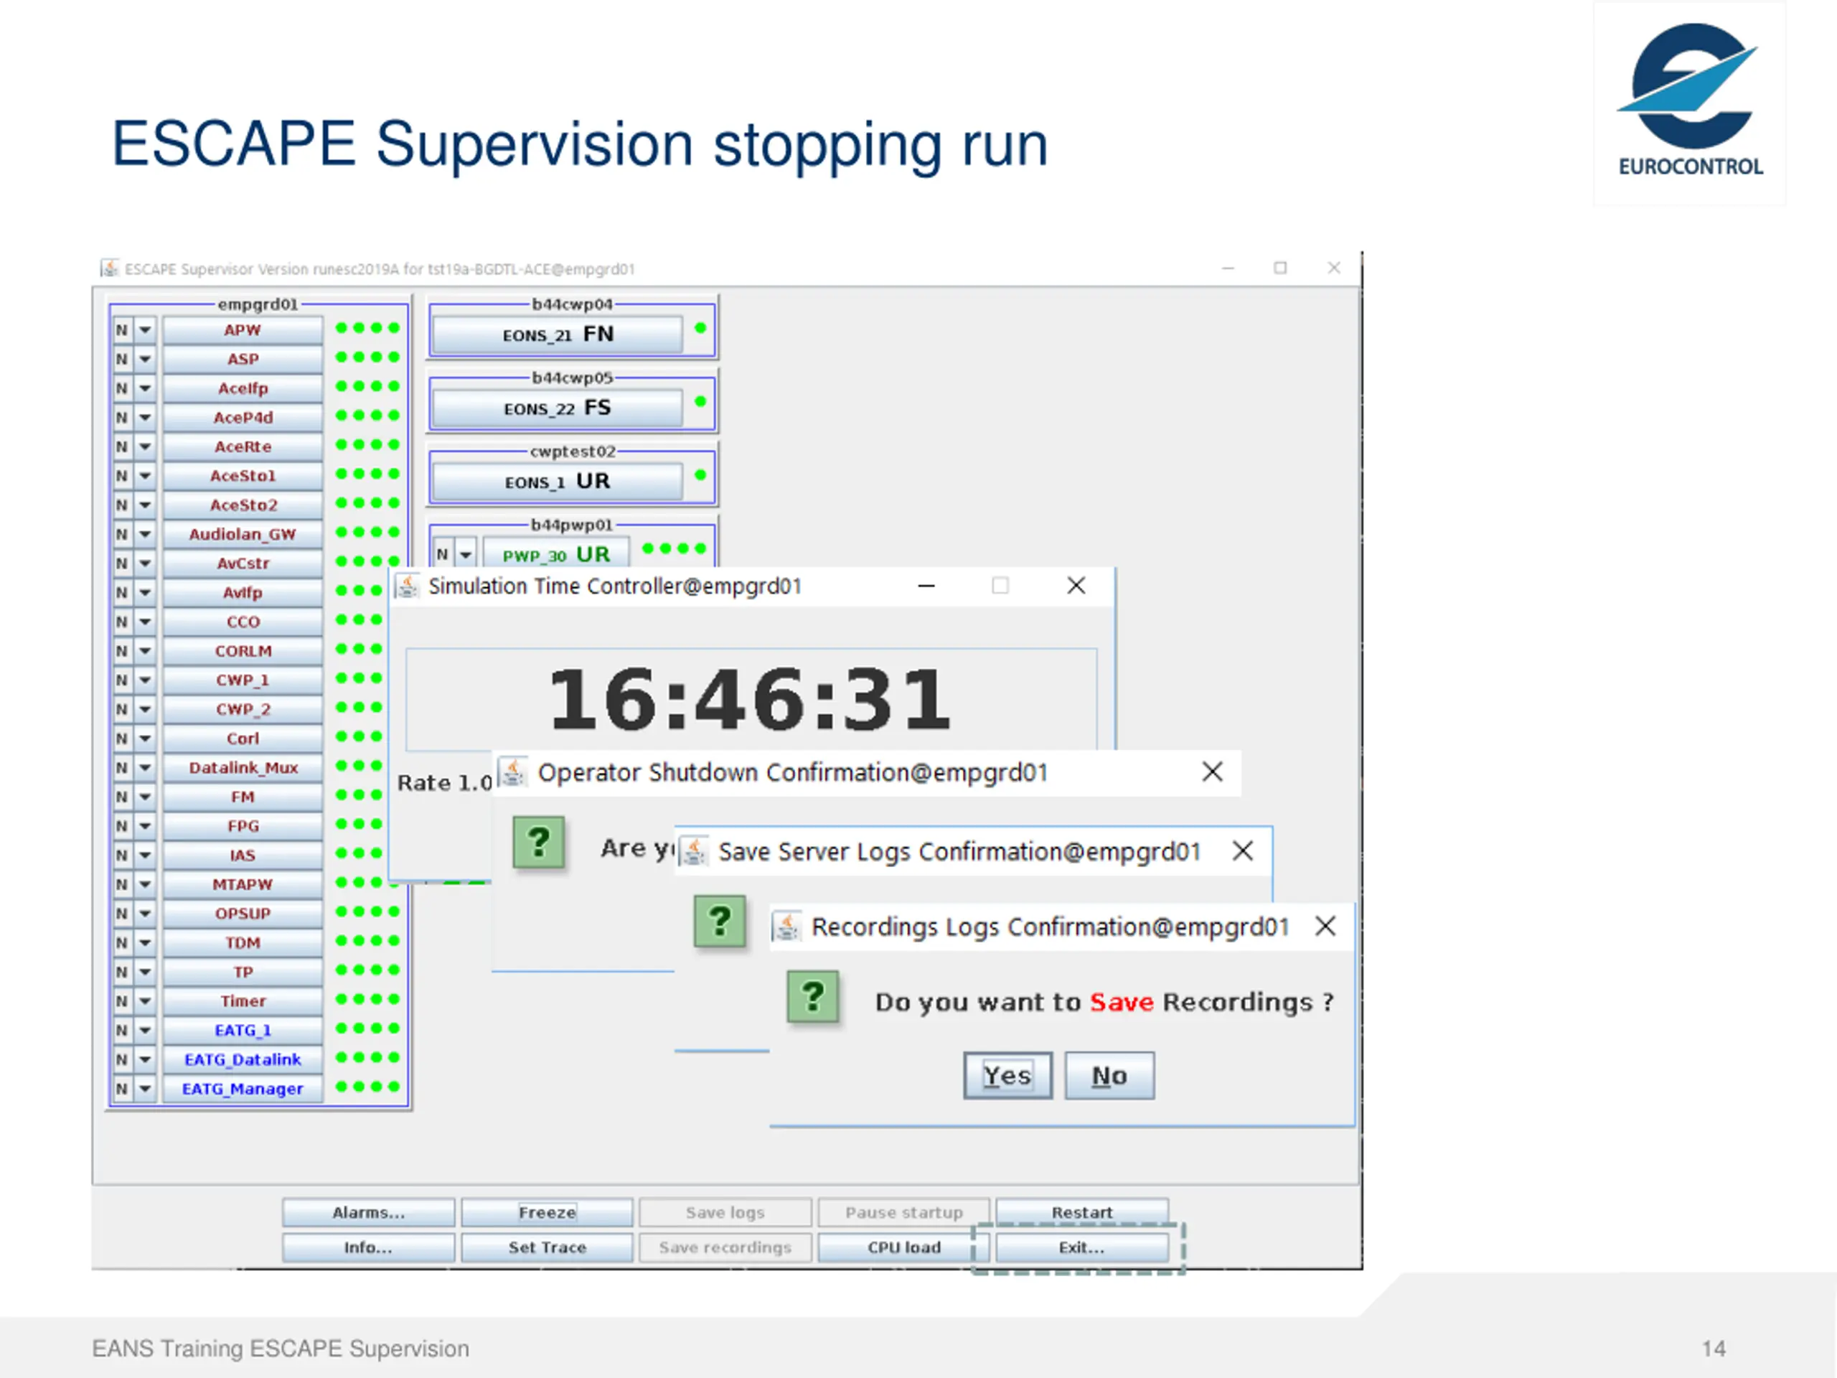Image resolution: width=1837 pixels, height=1378 pixels.
Task: Click the N field next to IAS
Action: [122, 855]
